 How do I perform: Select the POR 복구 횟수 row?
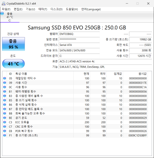(x=75, y=131)
